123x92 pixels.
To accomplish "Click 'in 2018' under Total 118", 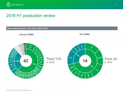I will 50,62.
